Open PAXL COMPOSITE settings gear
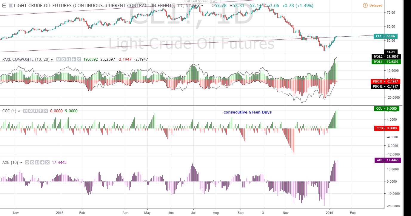411x216 pixels. coord(64,59)
